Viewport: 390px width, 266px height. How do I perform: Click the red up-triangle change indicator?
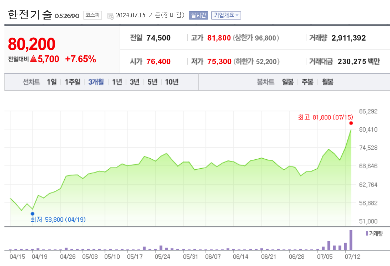pos(33,59)
